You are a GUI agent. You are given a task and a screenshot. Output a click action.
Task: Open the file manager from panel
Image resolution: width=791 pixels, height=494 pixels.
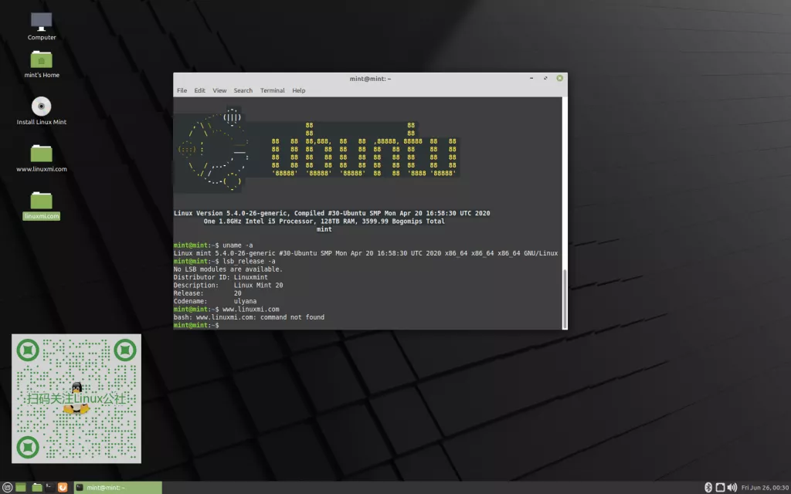click(x=37, y=488)
